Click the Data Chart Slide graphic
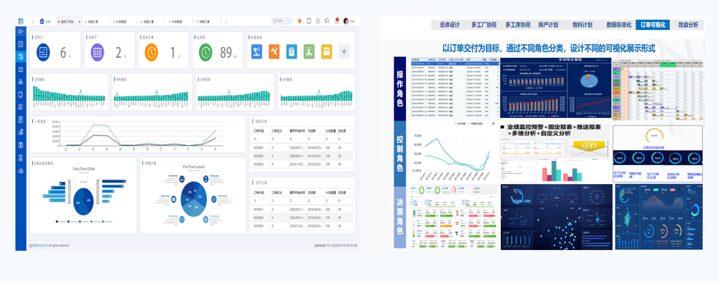Screen dimensions: 719x283 84,196
